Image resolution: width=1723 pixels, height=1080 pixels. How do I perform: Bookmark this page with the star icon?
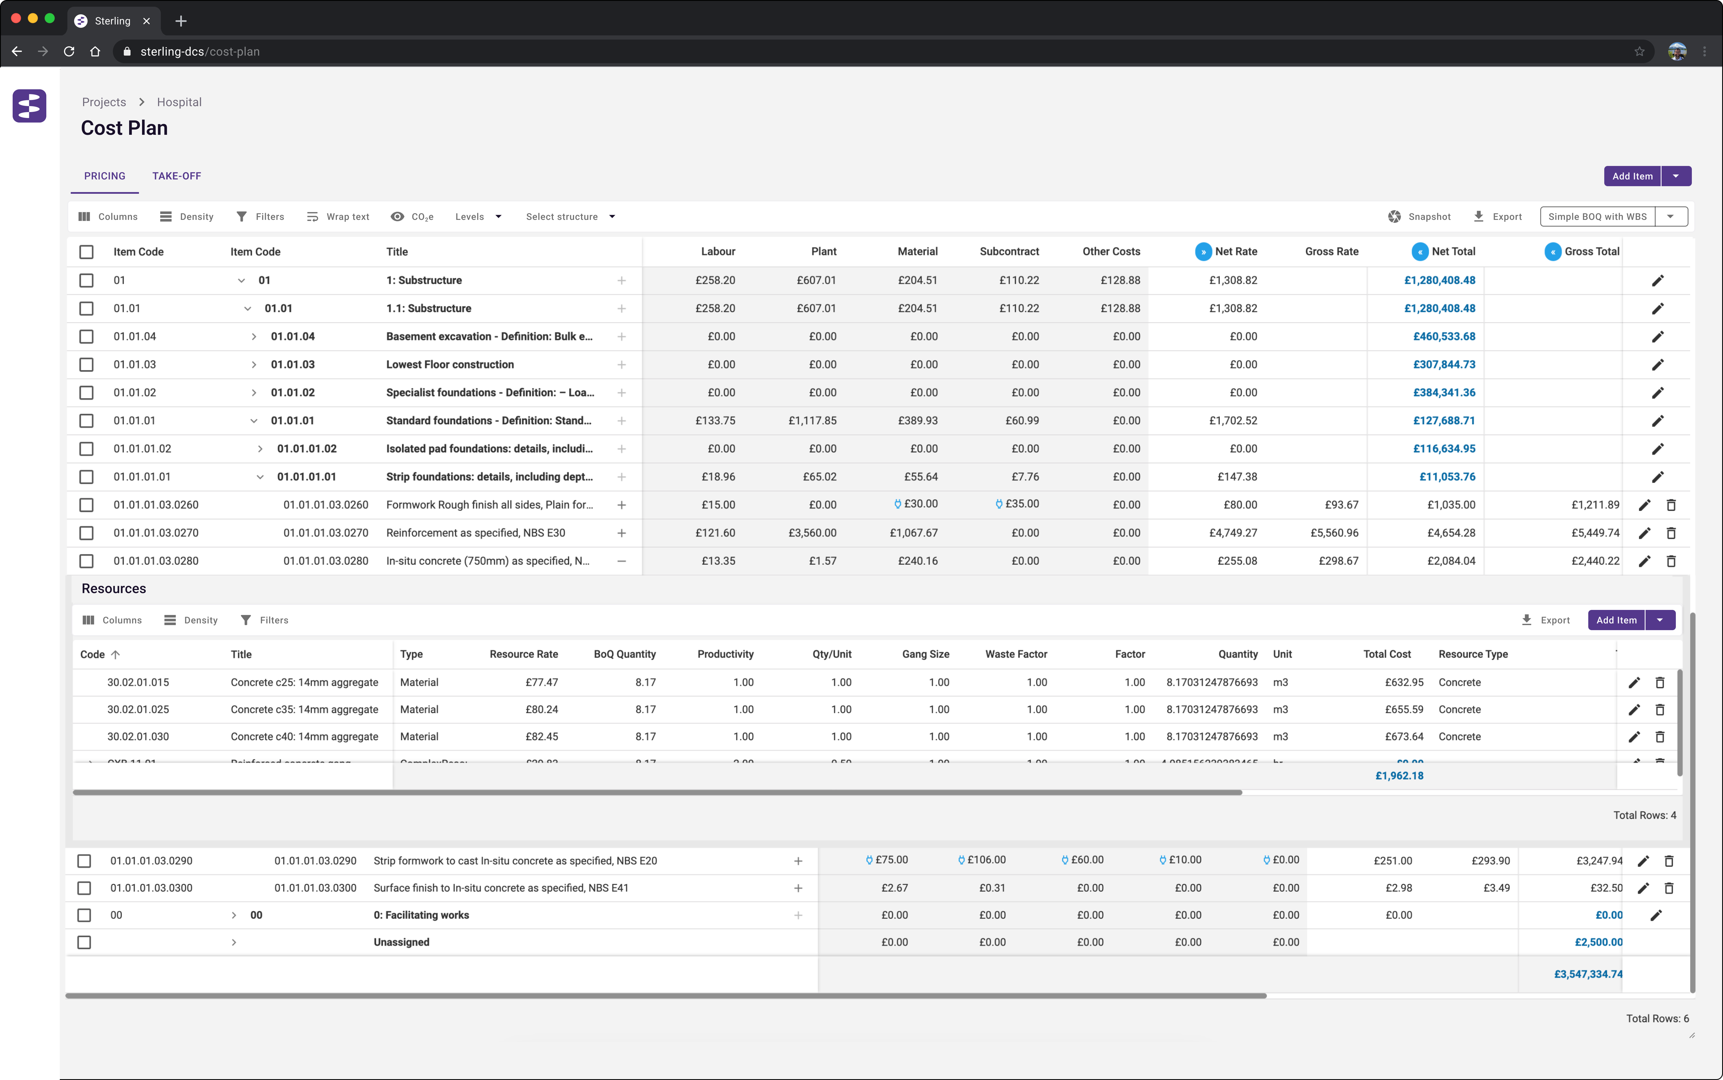click(x=1639, y=51)
